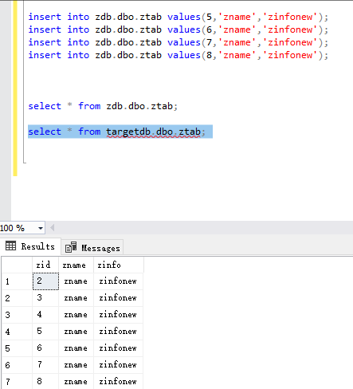Click the insert statement with values(6
353x389 pixels.
[x=178, y=29]
